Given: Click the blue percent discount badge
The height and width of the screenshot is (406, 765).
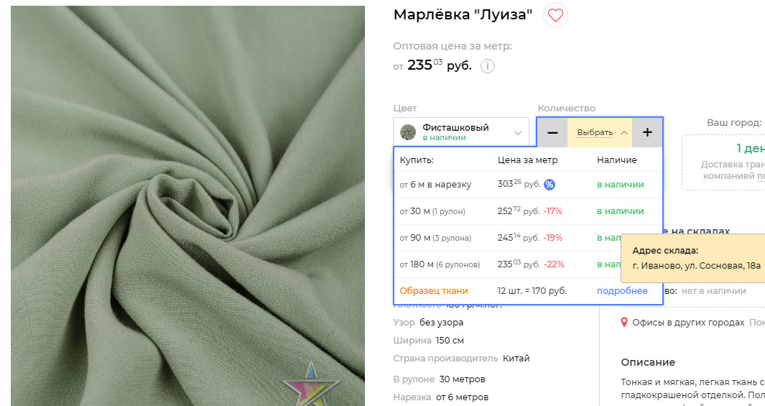Looking at the screenshot, I should (x=550, y=185).
